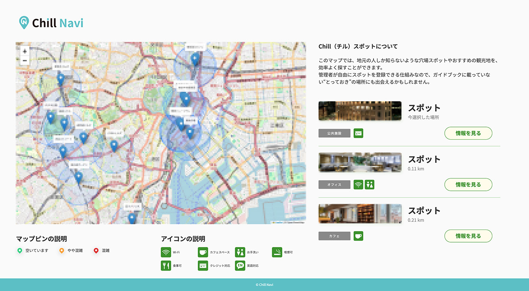Image resolution: width=529 pixels, height=291 pixels.
Task: Select the 公共施設 category tag
Action: coord(334,133)
